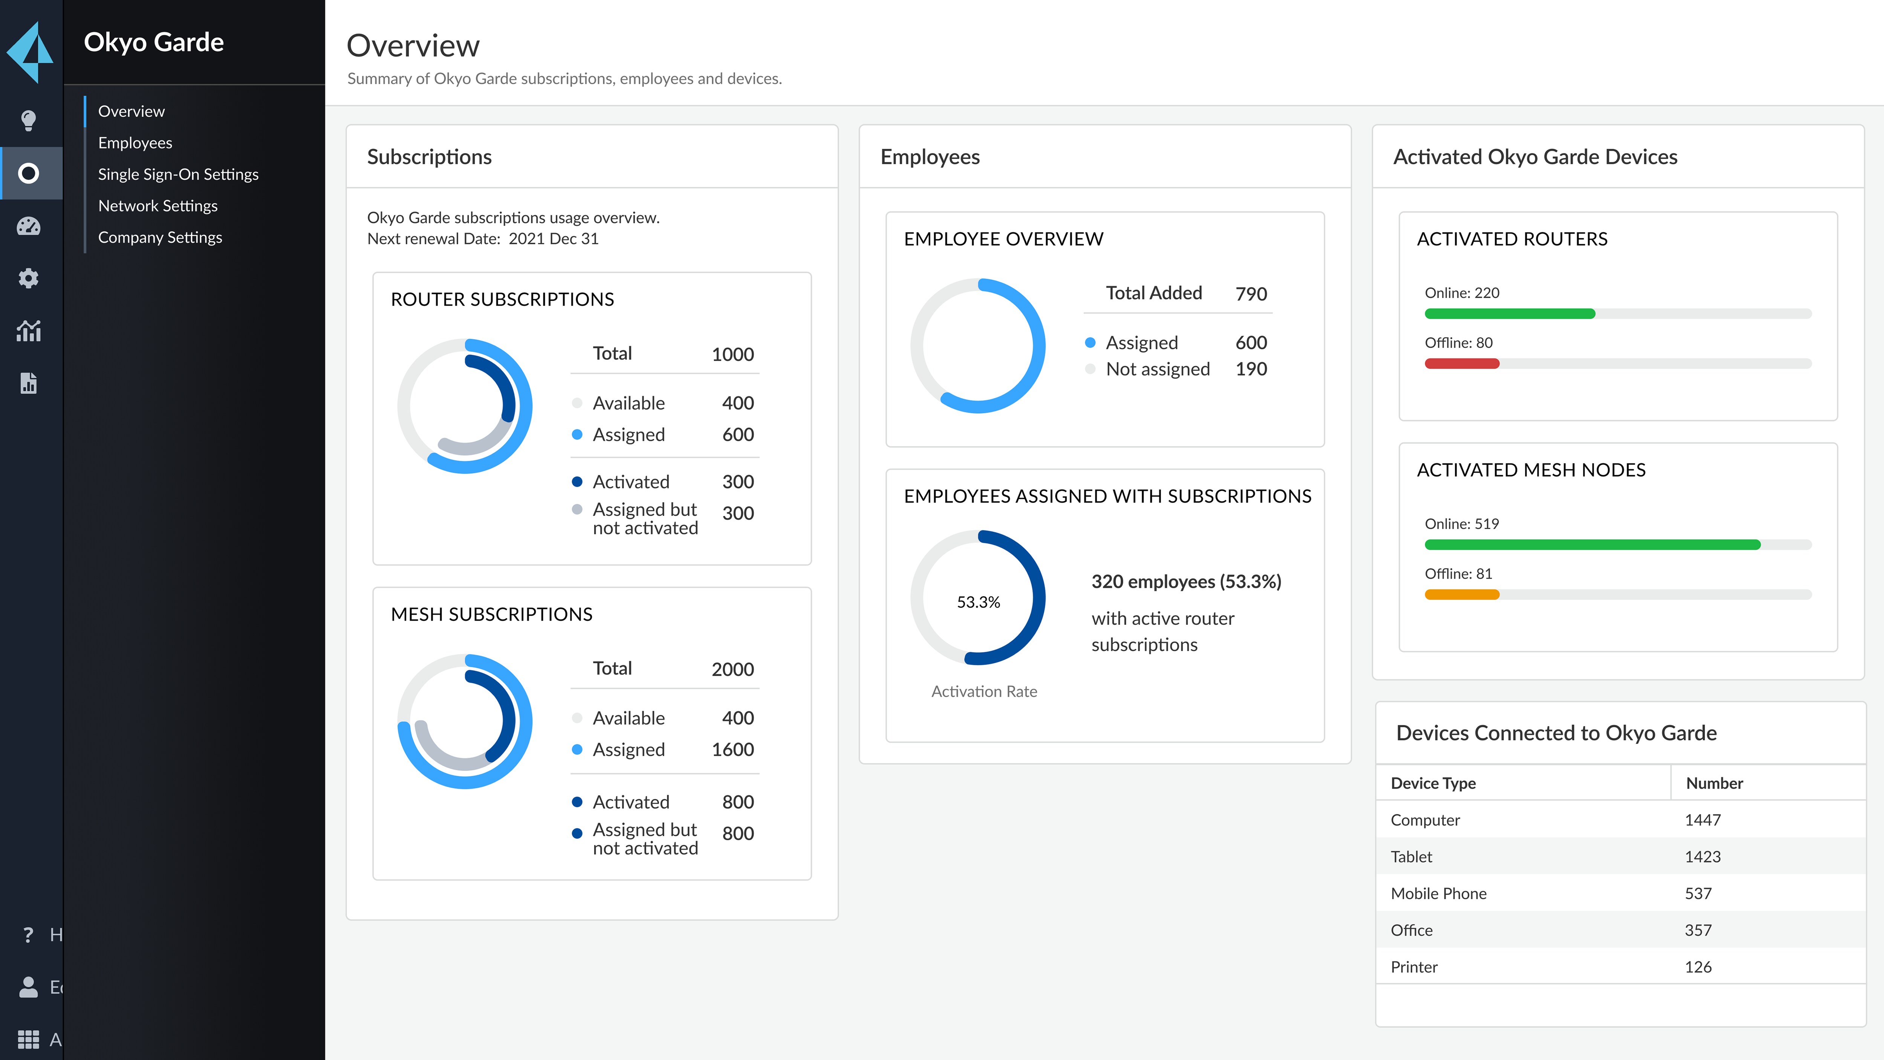Click the highlighted Okyo Garde circle icon
Viewport: 1884px width, 1060px height.
pyautogui.click(x=29, y=173)
